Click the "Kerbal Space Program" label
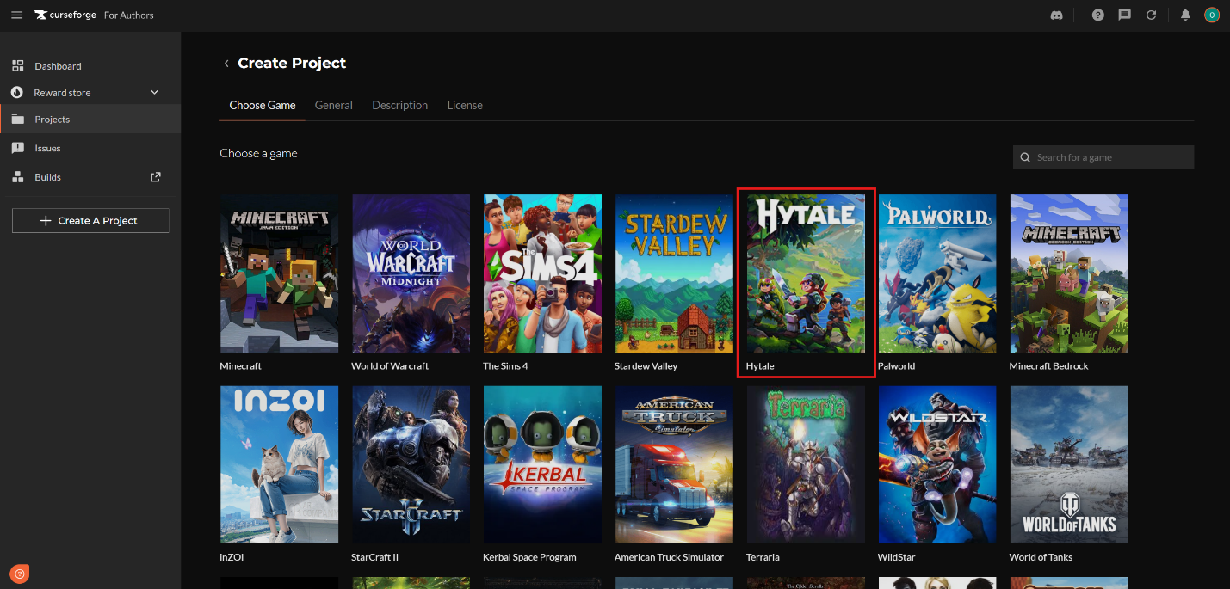The height and width of the screenshot is (589, 1230). pos(529,557)
